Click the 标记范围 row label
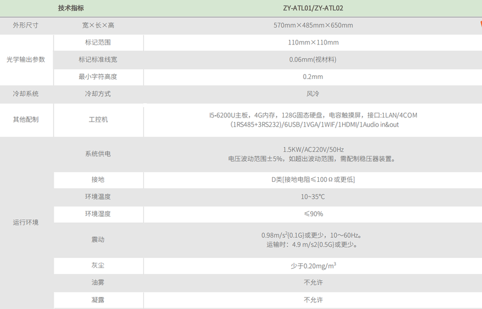Image resolution: width=482 pixels, height=309 pixels. pyautogui.click(x=98, y=43)
